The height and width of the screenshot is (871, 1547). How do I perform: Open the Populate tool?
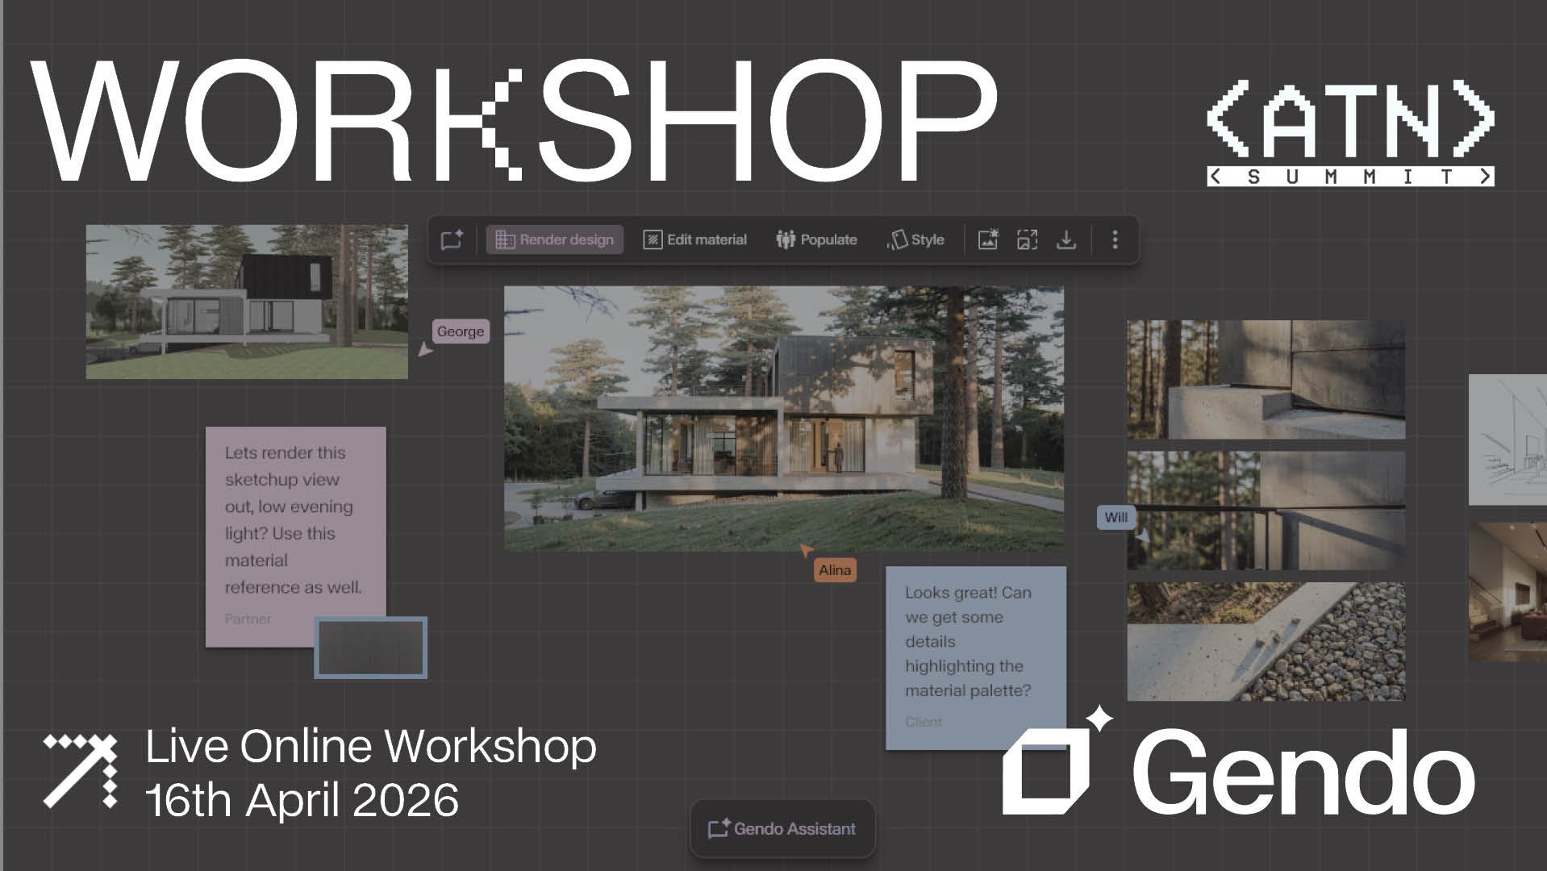click(x=816, y=239)
